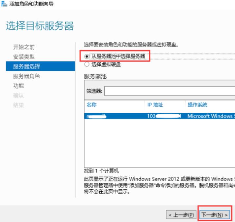Sort by the IP 地址 column header
The height and width of the screenshot is (222, 235).
(155, 105)
